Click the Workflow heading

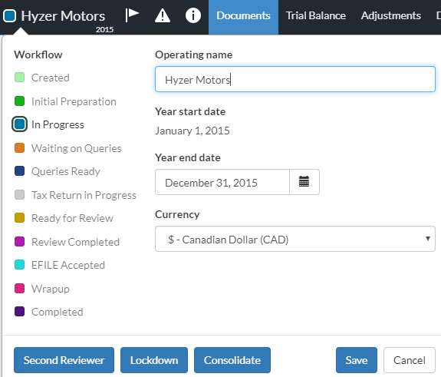point(38,55)
